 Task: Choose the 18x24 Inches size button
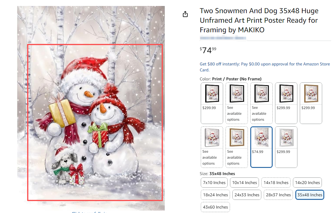click(x=215, y=195)
